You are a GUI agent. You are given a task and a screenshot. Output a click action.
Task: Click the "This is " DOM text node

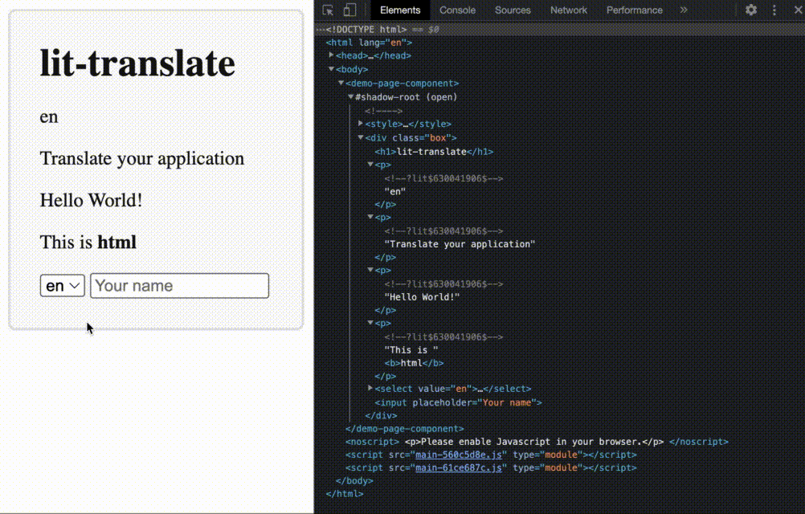click(411, 350)
